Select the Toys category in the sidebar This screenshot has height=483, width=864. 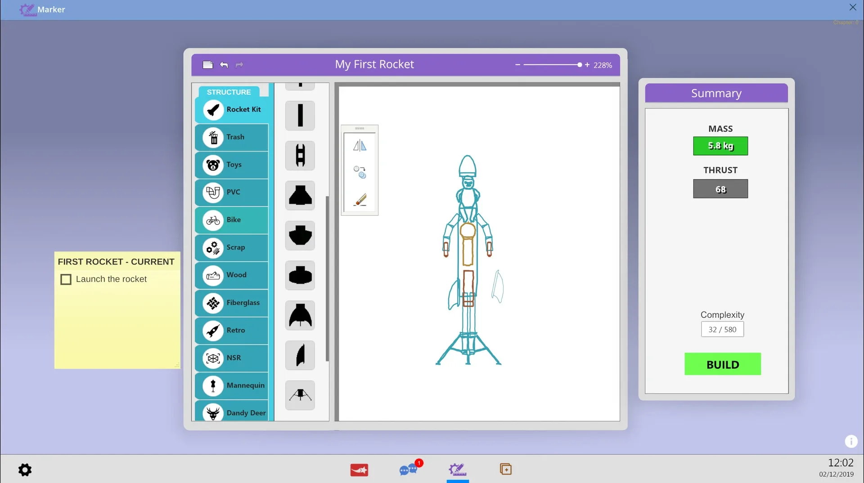[231, 165]
